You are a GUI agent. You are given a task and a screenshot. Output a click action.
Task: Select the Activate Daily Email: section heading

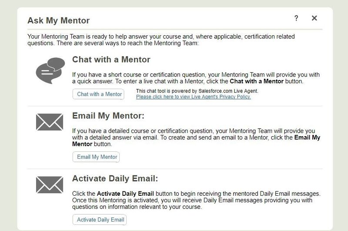(x=115, y=178)
